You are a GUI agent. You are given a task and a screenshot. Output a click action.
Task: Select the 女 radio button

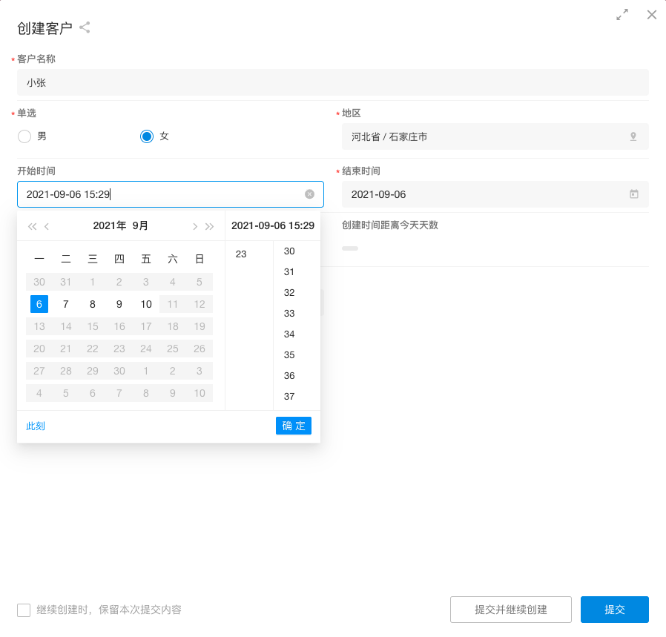tap(147, 136)
